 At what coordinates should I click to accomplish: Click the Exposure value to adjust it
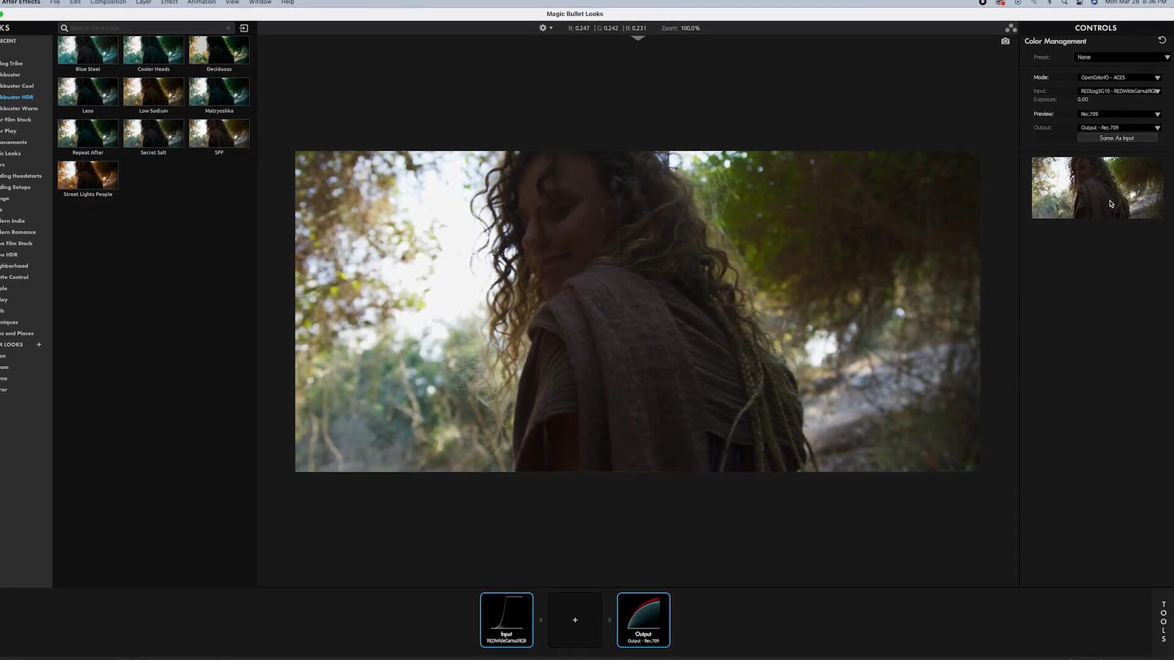click(x=1082, y=99)
